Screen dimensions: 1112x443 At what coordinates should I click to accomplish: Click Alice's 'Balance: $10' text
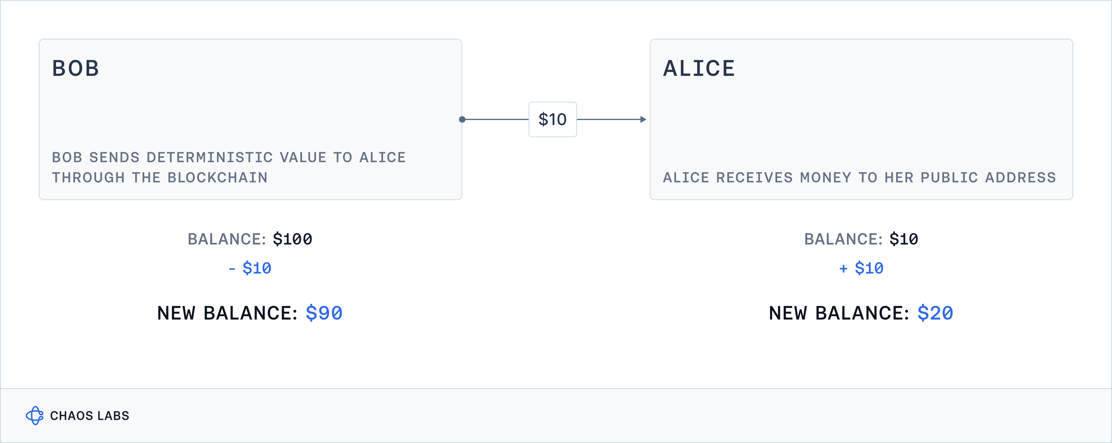click(861, 239)
